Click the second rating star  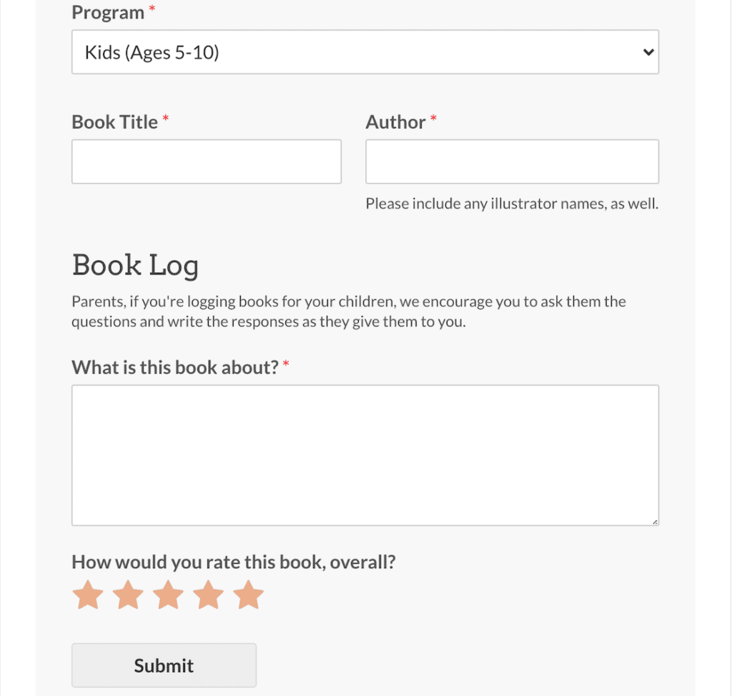click(x=128, y=595)
